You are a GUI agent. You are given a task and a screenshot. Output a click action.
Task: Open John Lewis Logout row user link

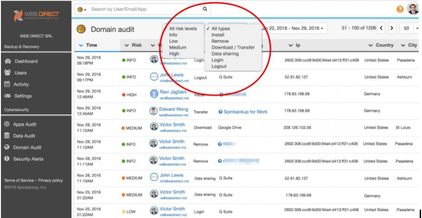point(172,75)
